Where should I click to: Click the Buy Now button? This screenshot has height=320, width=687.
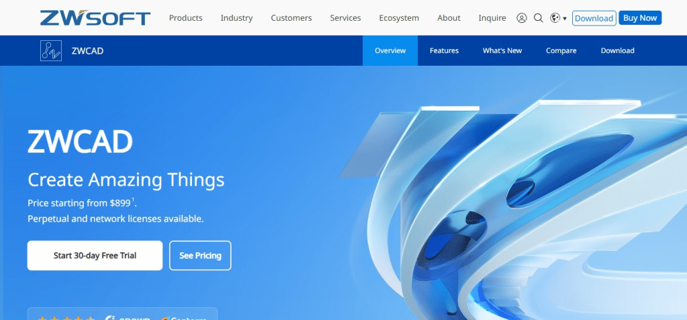click(x=640, y=18)
